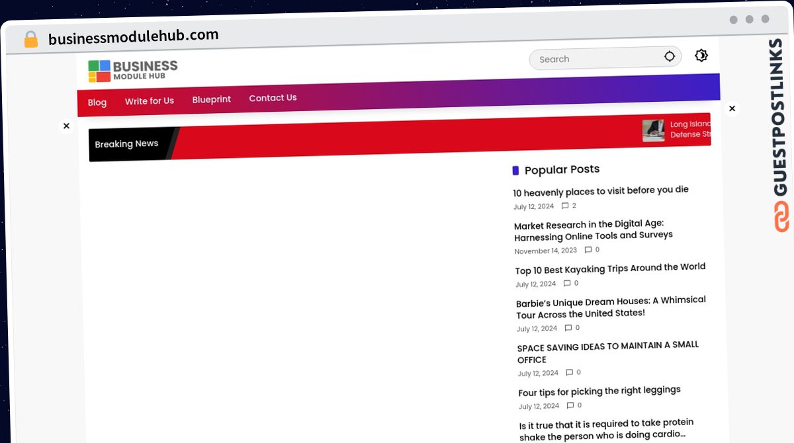Click comment icon under Market Research post

(588, 250)
